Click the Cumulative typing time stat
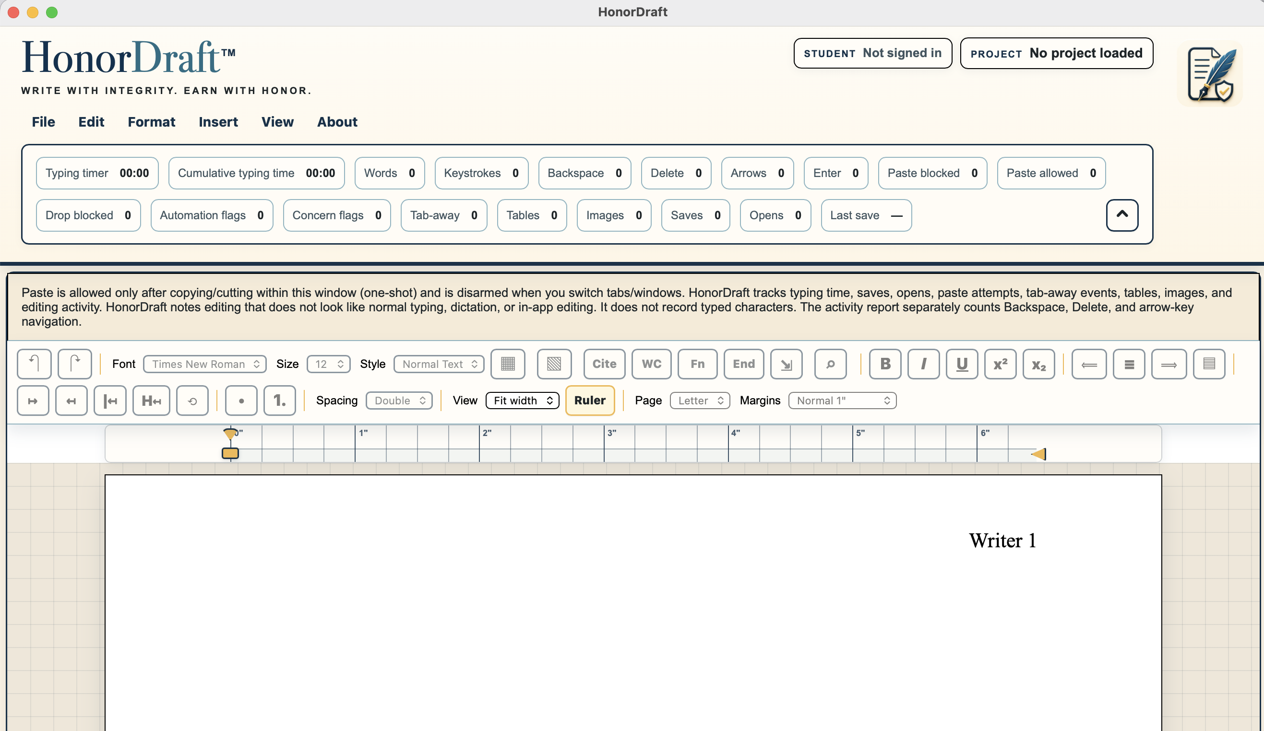 (x=256, y=173)
